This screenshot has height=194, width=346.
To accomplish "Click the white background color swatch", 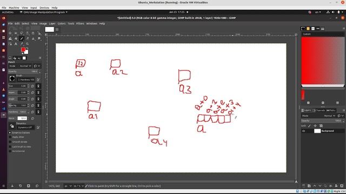I will pyautogui.click(x=26, y=52).
